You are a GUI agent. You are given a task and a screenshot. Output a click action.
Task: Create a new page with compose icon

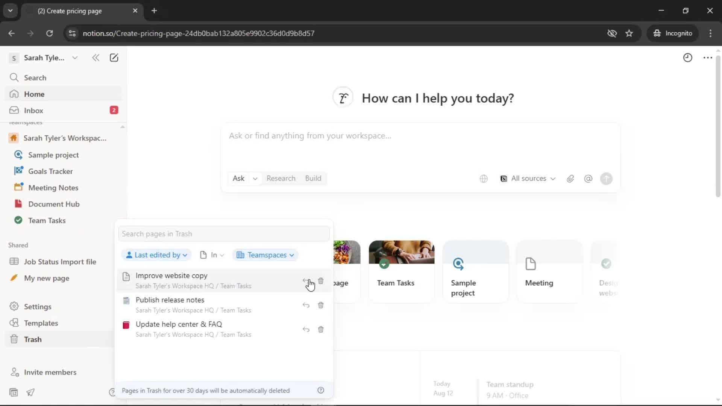114,58
